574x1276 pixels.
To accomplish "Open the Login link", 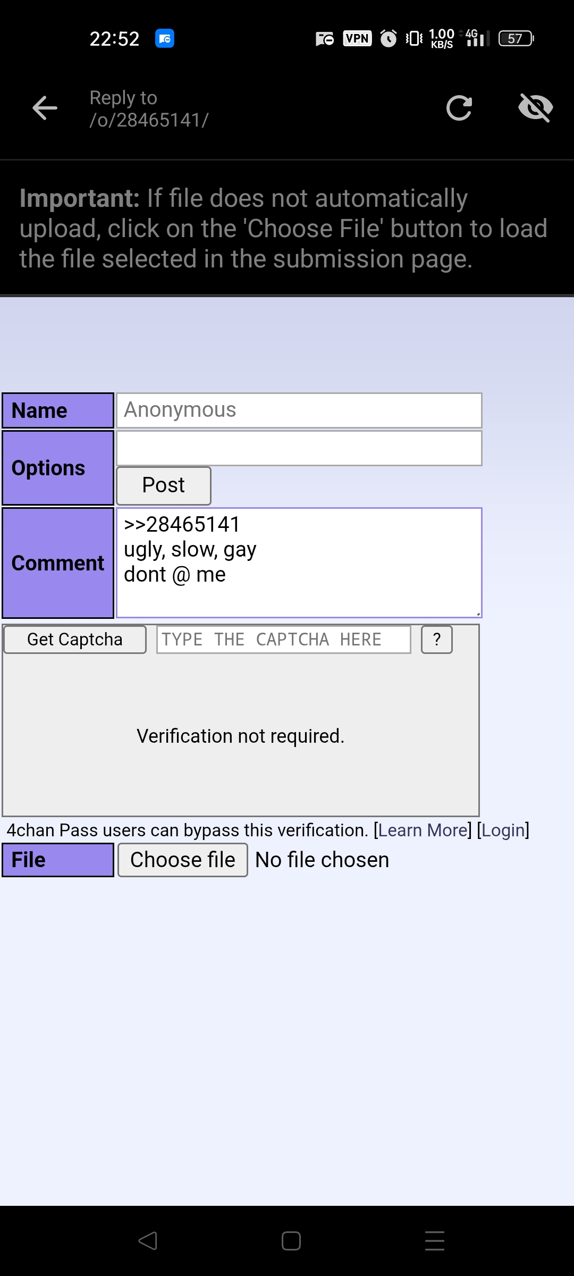I will pyautogui.click(x=503, y=830).
